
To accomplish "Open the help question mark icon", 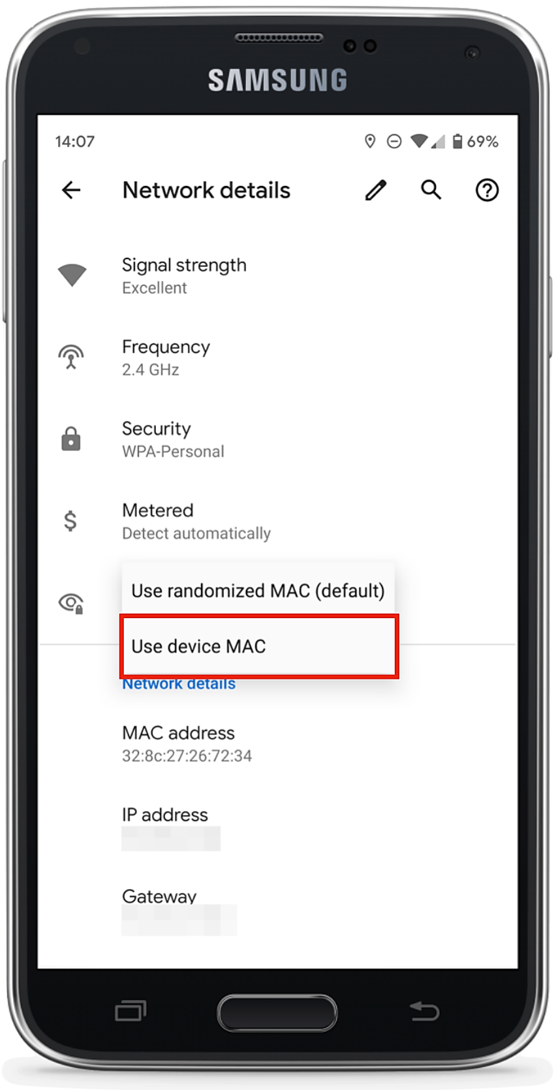I will tap(487, 190).
